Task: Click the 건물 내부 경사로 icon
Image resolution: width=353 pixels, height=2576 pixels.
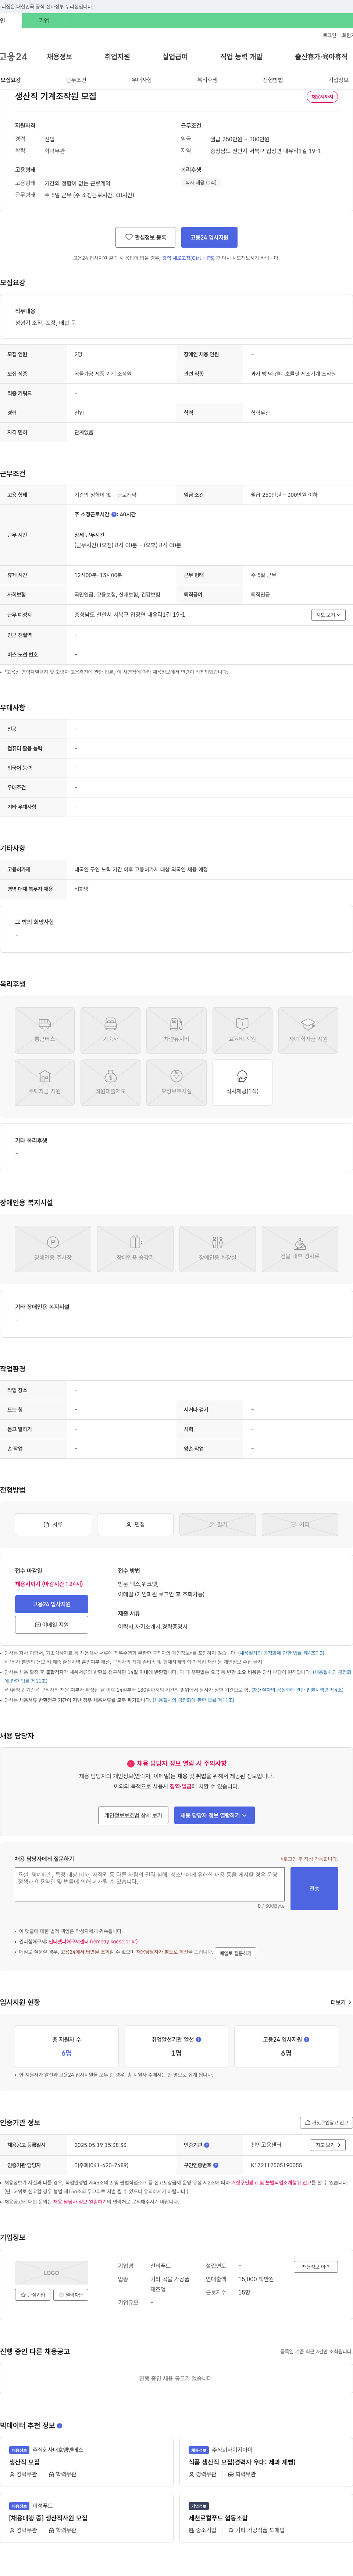Action: point(300,1249)
